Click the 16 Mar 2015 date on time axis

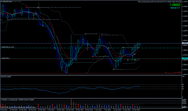pyautogui.click(x=70, y=110)
